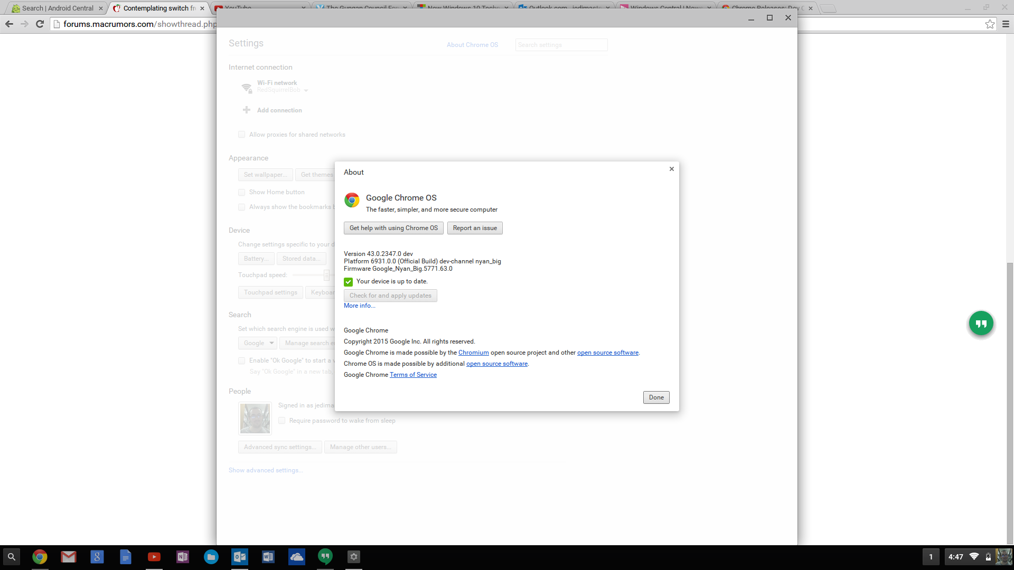Viewport: 1014px width, 570px height.
Task: Open the floating green Hangouts bubble
Action: [981, 323]
